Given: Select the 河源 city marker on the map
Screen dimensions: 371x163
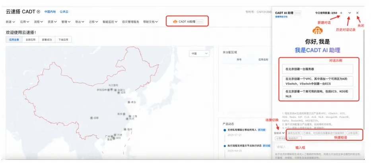Looking at the screenshot, I should click(115, 135).
